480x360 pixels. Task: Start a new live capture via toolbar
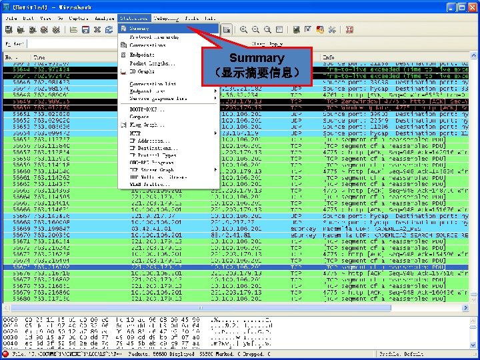(x=33, y=30)
